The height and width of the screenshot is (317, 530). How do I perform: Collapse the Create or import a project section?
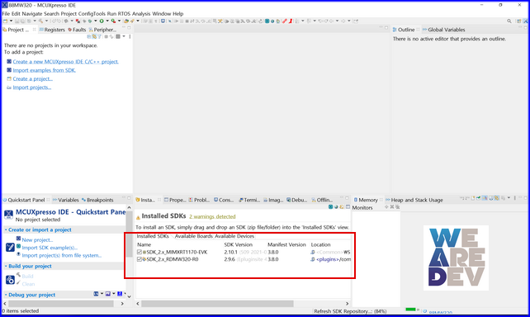click(6, 229)
